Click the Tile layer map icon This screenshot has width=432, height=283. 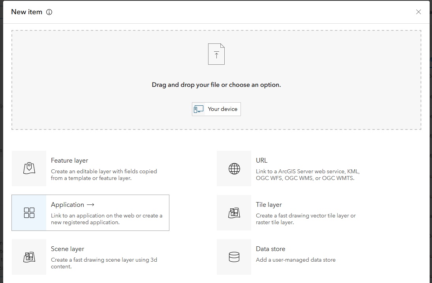pos(234,212)
